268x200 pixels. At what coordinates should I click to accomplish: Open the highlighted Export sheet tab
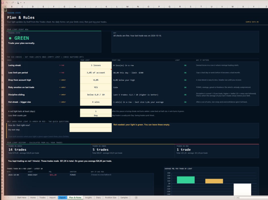click(62, 198)
